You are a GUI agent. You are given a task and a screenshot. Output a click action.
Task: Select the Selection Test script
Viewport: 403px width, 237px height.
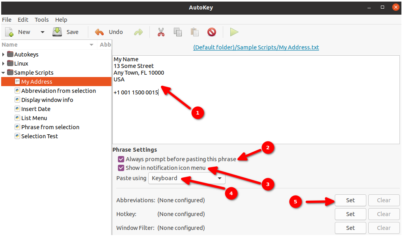pos(56,136)
